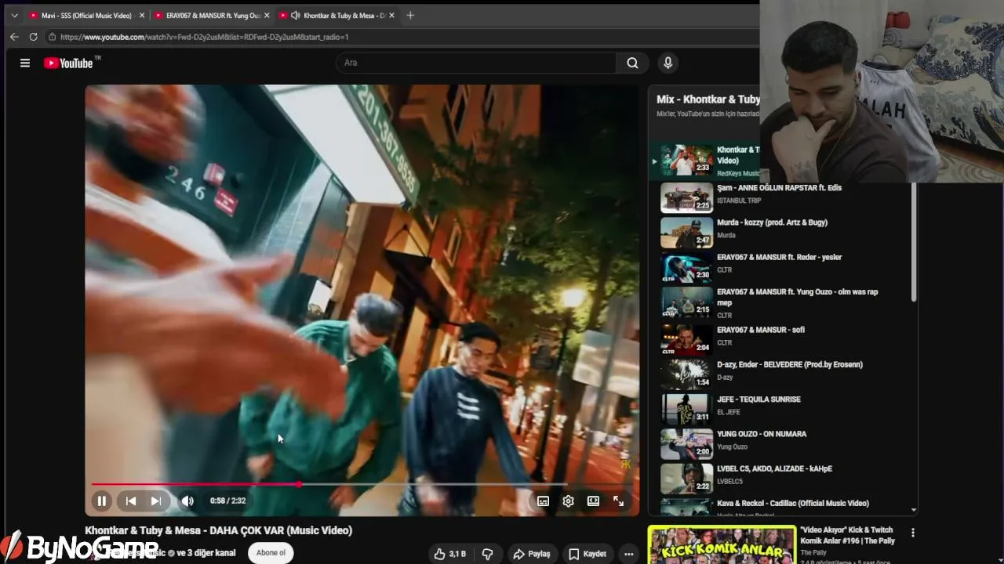This screenshot has height=564, width=1004.
Task: Open more actions under the video
Action: click(x=628, y=554)
